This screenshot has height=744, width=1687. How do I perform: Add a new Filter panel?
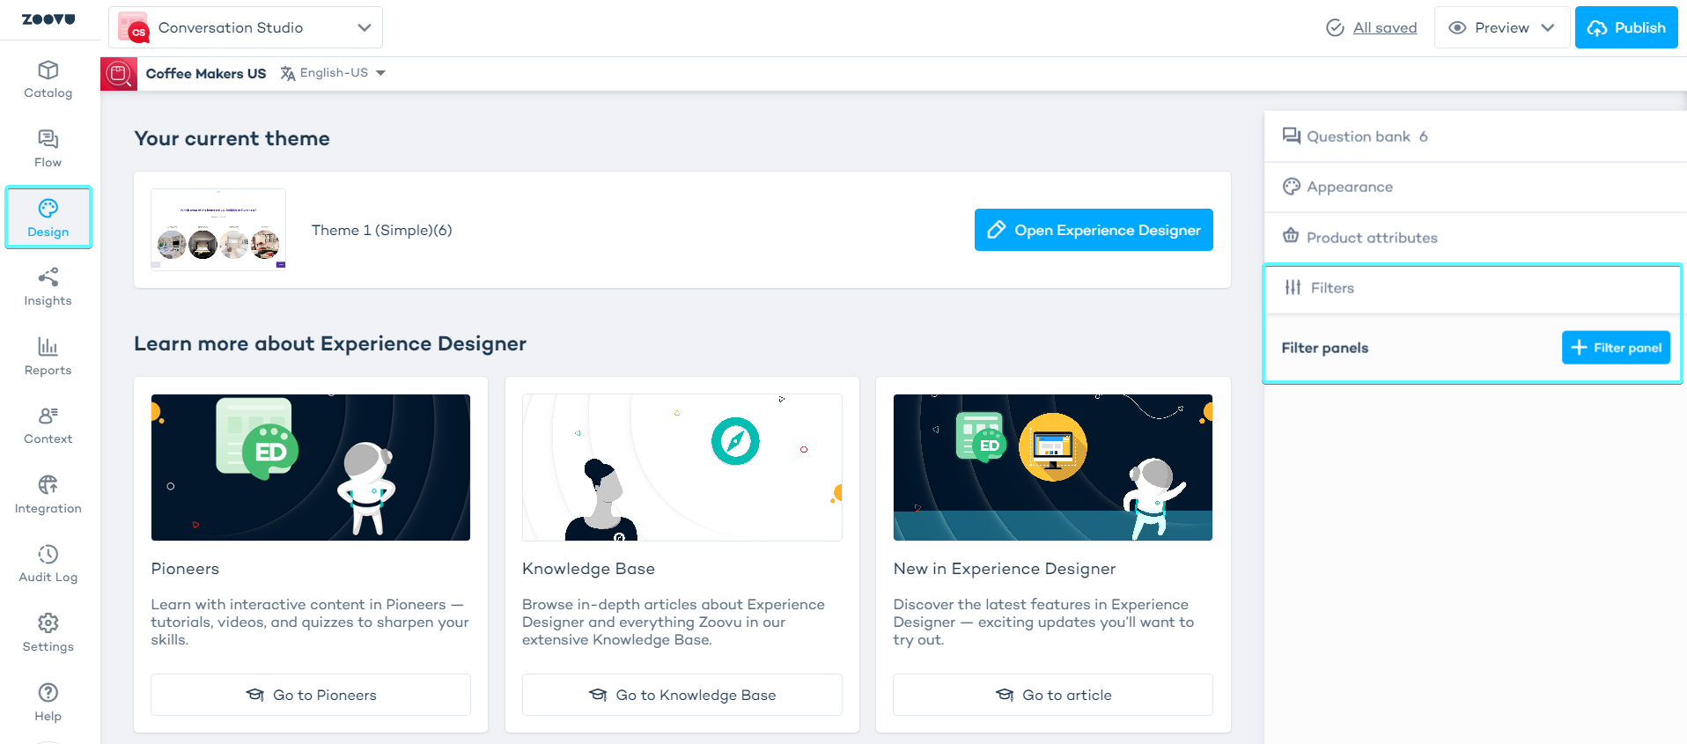pyautogui.click(x=1615, y=348)
